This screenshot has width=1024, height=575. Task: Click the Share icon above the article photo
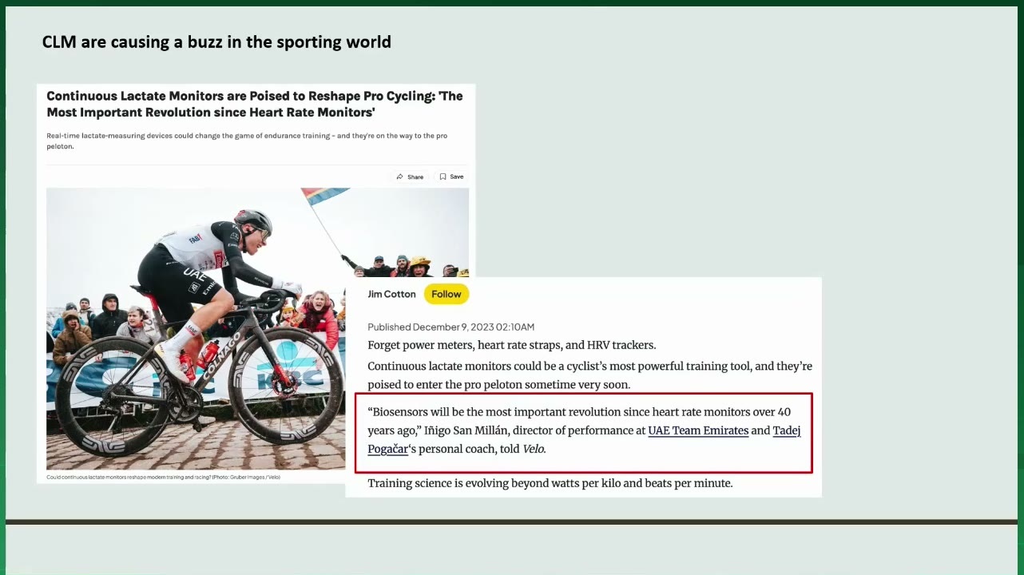coord(399,176)
